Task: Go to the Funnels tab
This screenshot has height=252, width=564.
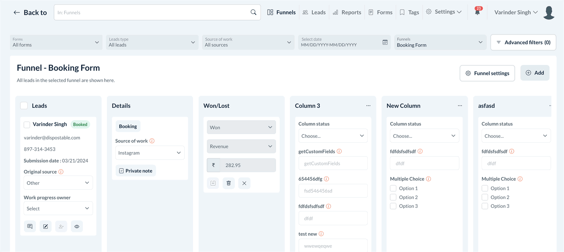Action: pos(281,12)
